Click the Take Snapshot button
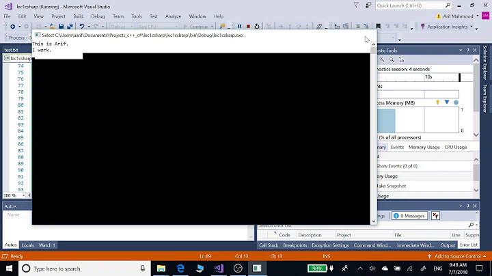Screen dimensions: 492x276 (x=391, y=186)
